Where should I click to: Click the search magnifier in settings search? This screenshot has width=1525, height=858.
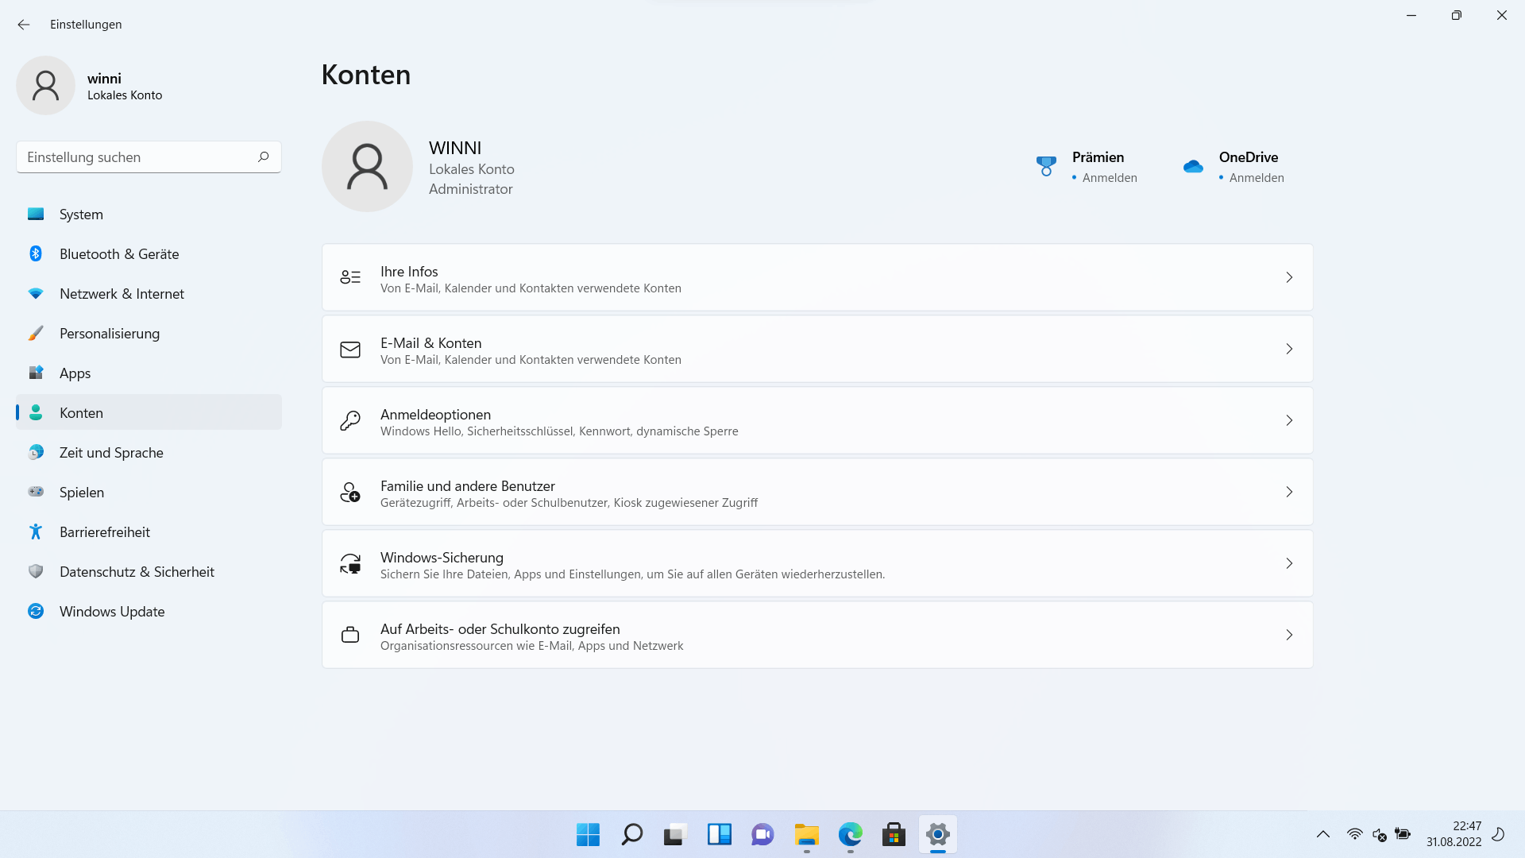coord(263,157)
